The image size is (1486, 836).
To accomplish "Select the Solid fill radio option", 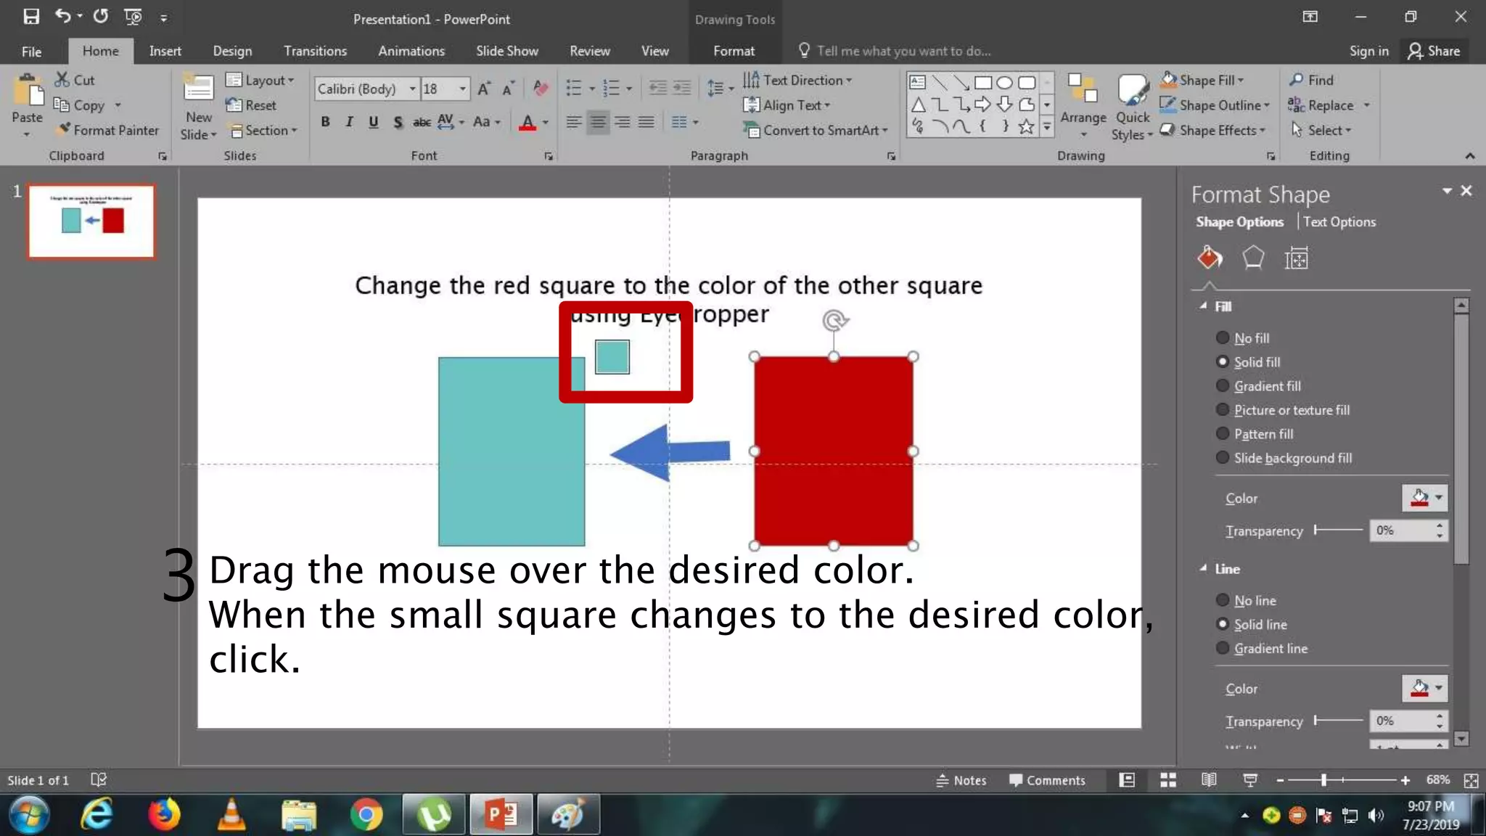I will pos(1223,361).
